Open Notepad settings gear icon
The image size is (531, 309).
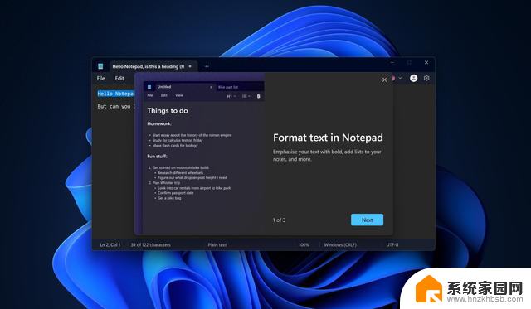coord(426,78)
